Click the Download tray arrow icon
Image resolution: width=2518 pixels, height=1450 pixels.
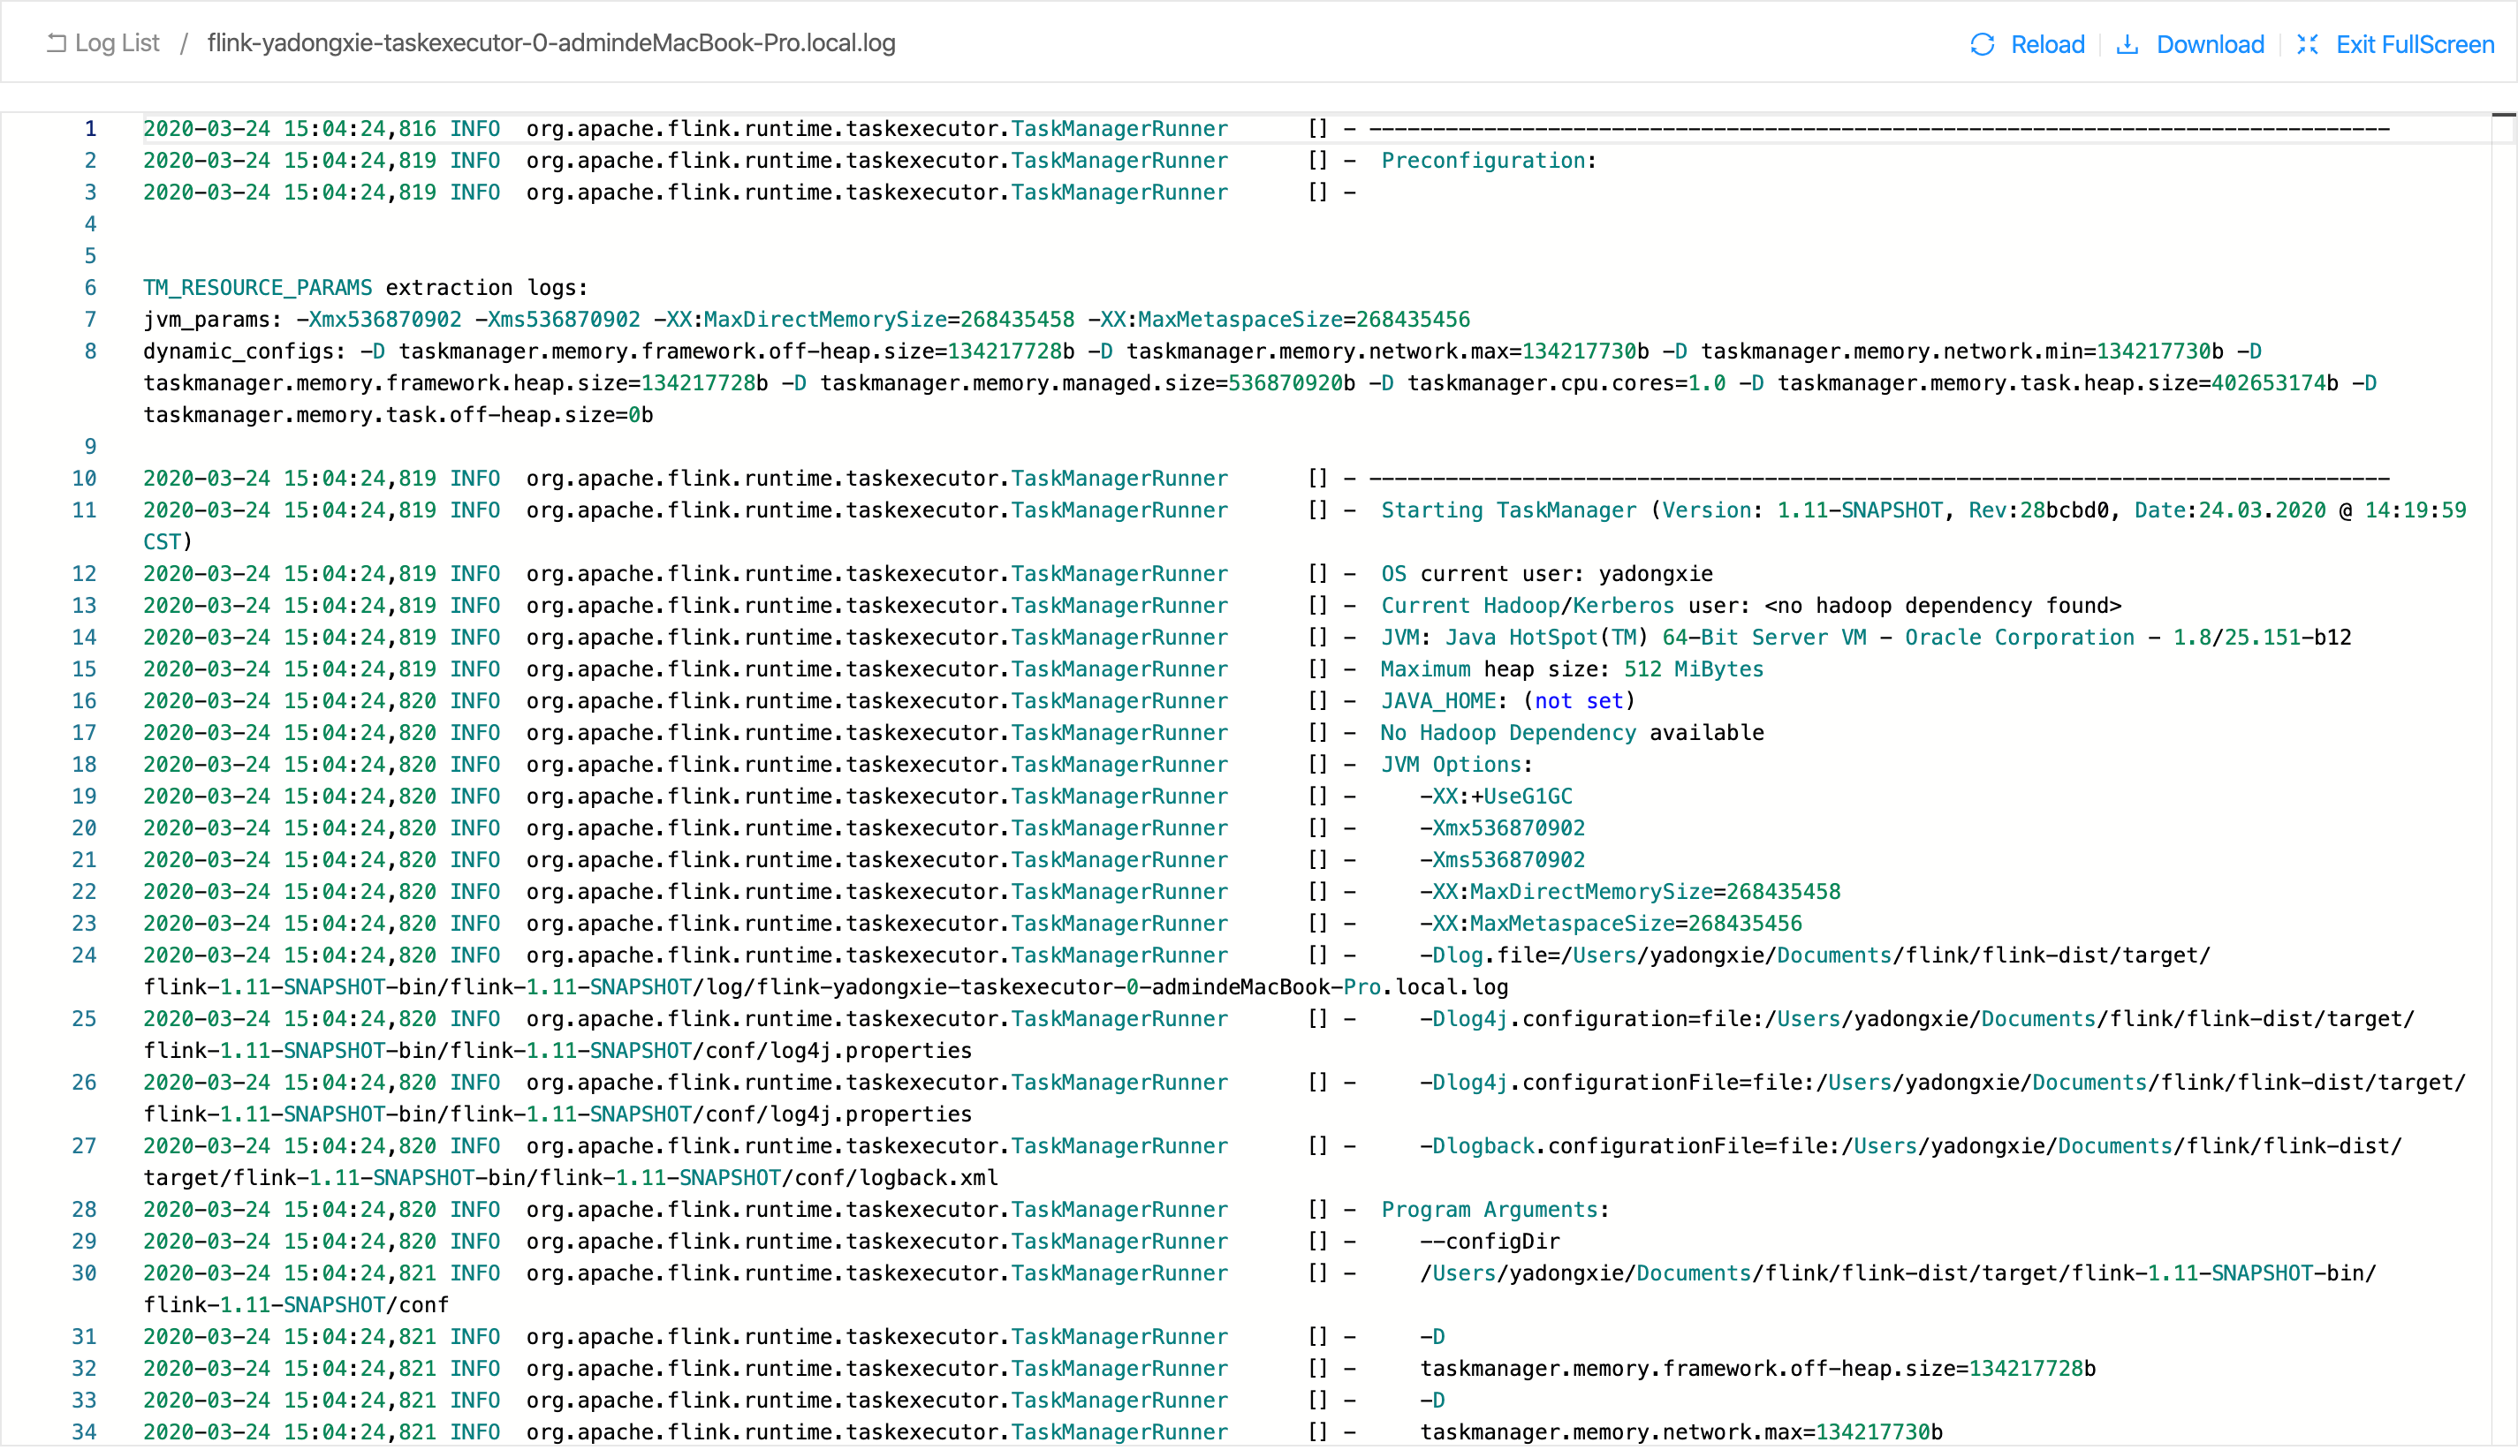(x=2127, y=44)
